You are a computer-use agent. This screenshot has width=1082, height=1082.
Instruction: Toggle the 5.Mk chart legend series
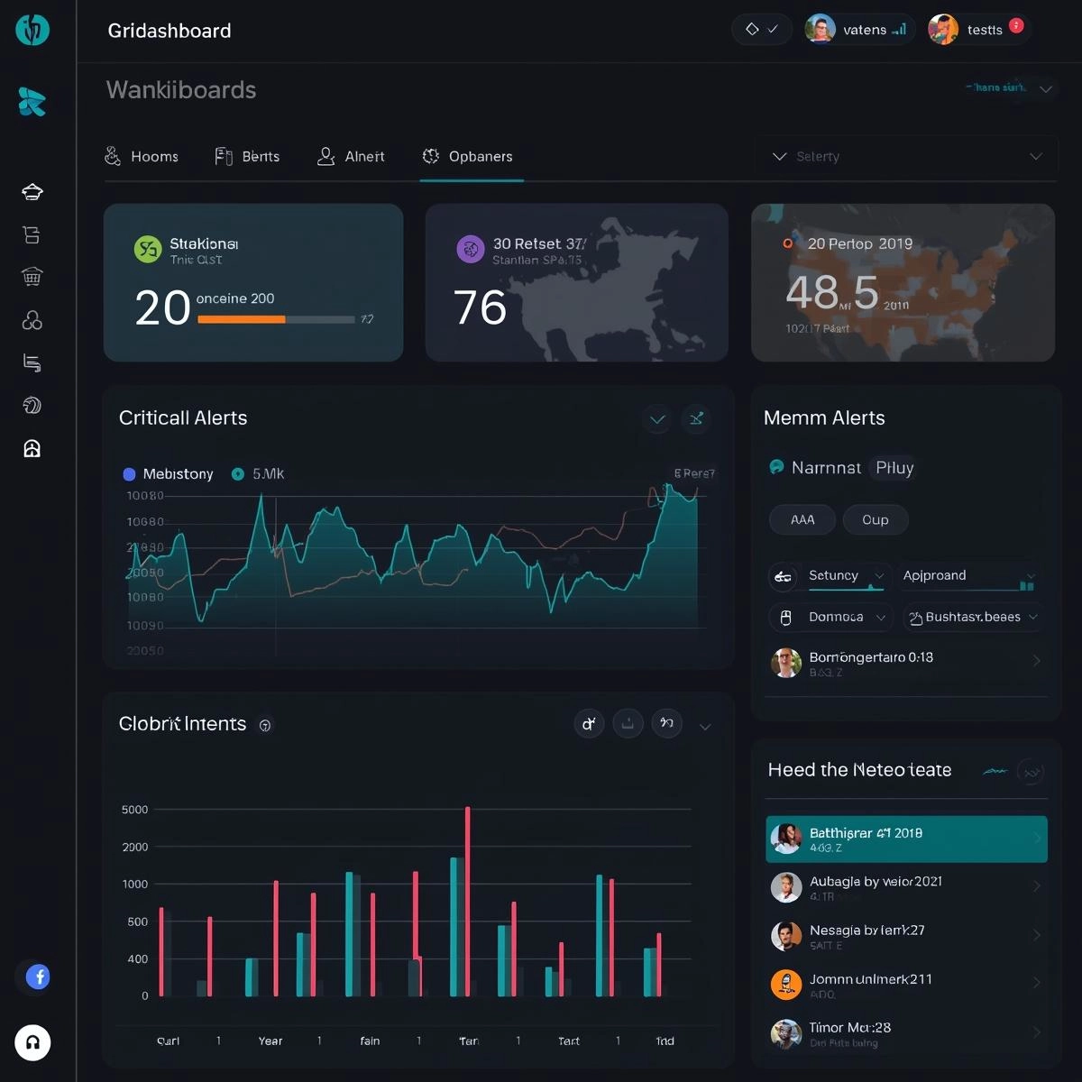tap(259, 474)
